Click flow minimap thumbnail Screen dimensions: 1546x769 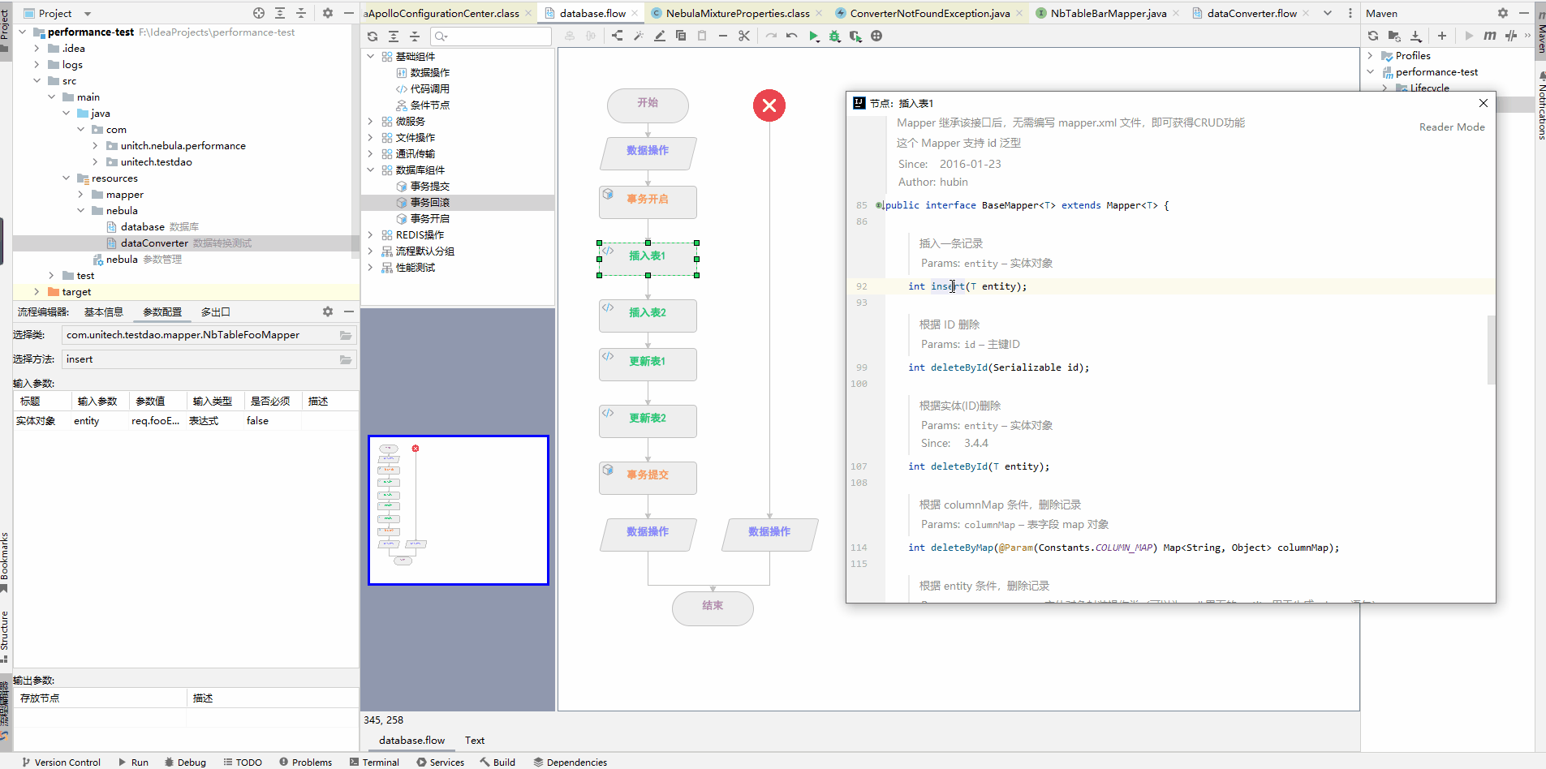point(459,510)
